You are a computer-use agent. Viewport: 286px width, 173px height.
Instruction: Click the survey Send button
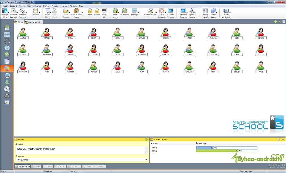click(47, 166)
